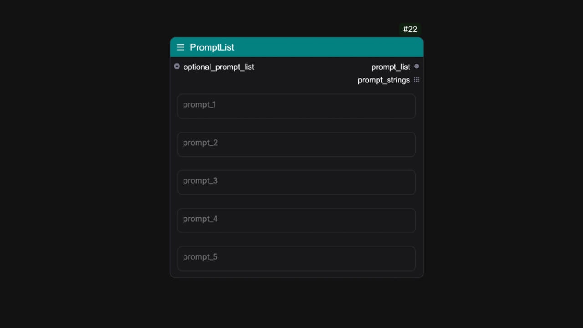Click the node's bottom-right corner
The image size is (583, 328).
pos(422,276)
